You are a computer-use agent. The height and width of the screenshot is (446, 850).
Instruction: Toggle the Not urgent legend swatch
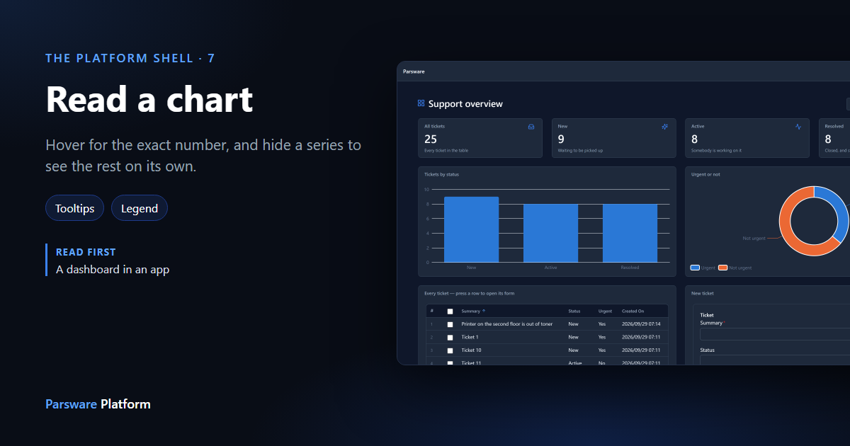click(722, 268)
